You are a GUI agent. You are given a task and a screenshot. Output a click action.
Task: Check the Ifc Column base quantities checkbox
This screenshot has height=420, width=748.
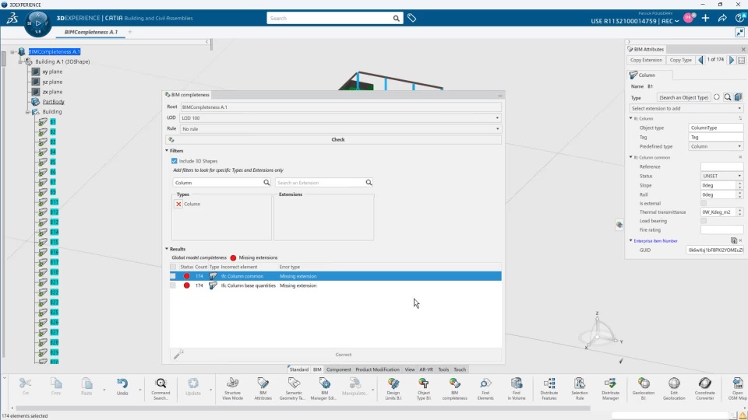pyautogui.click(x=173, y=285)
